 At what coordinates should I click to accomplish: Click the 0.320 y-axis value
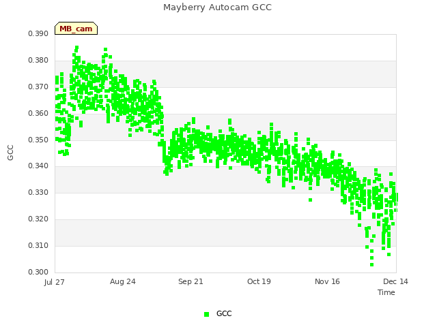(x=38, y=219)
